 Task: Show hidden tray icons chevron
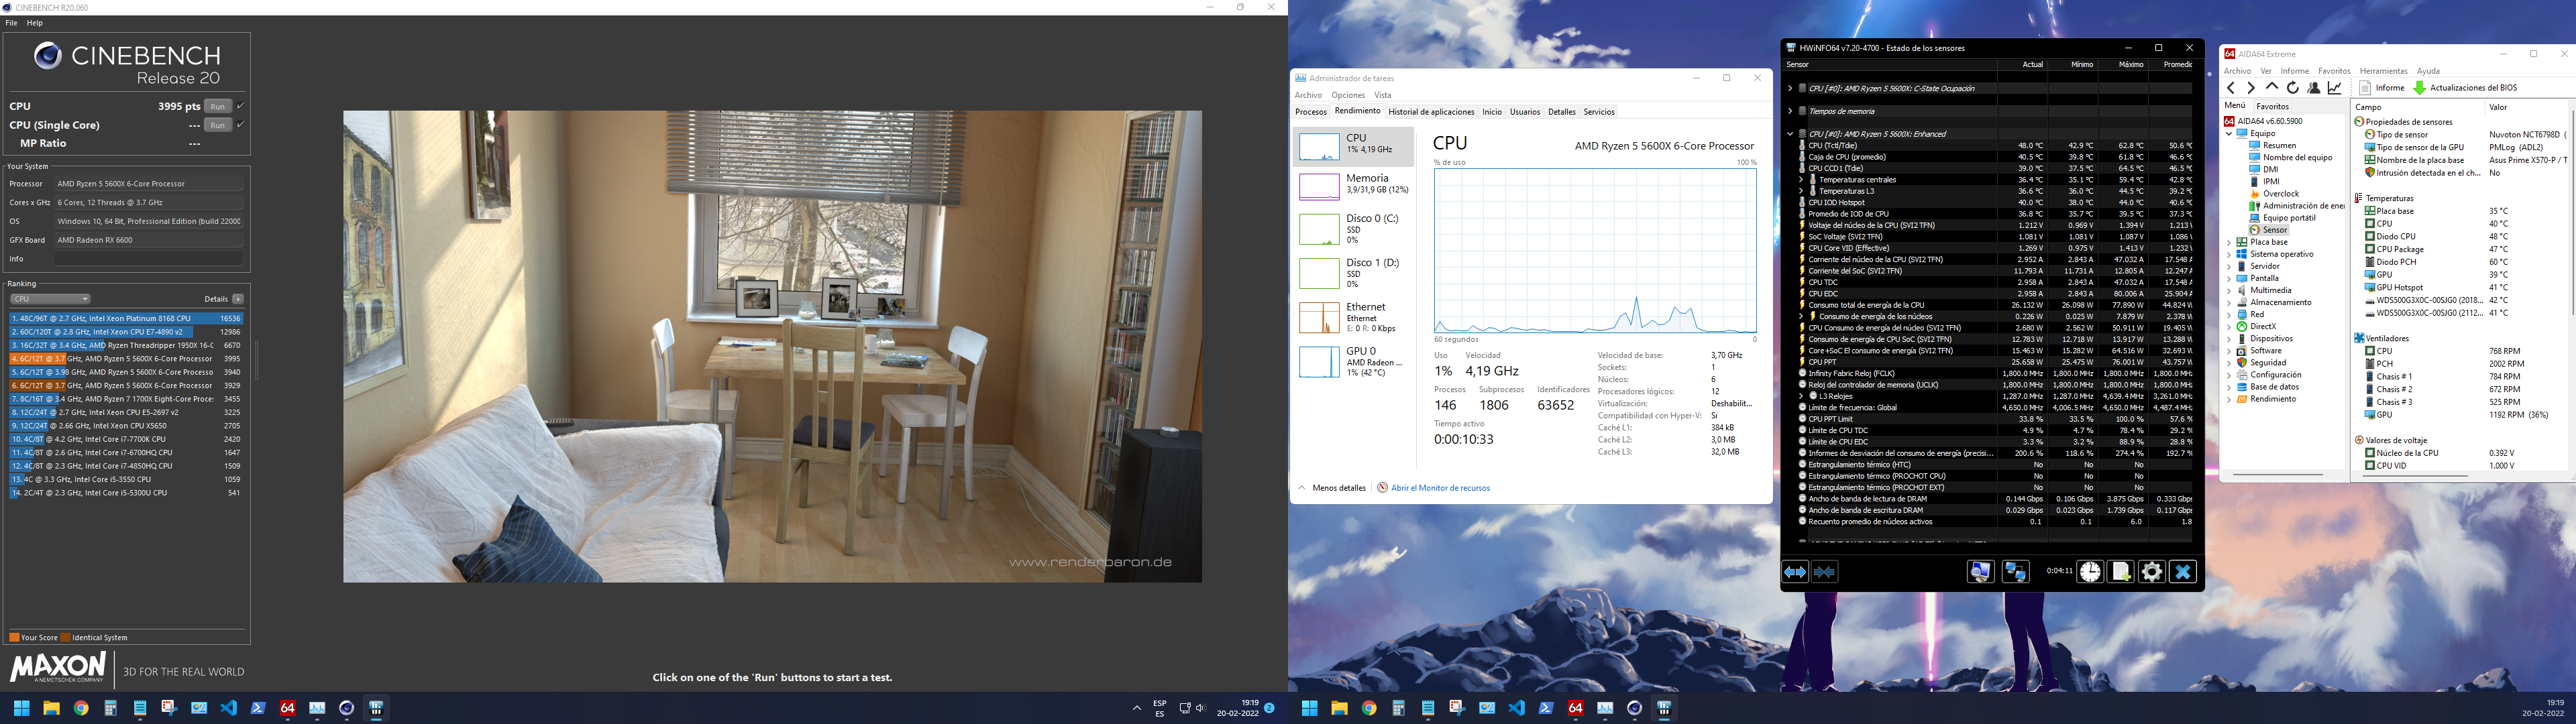coord(1136,708)
